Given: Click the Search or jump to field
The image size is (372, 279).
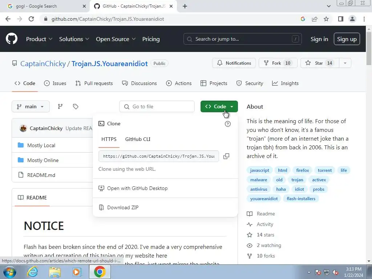Looking at the screenshot, I should coord(242,39).
